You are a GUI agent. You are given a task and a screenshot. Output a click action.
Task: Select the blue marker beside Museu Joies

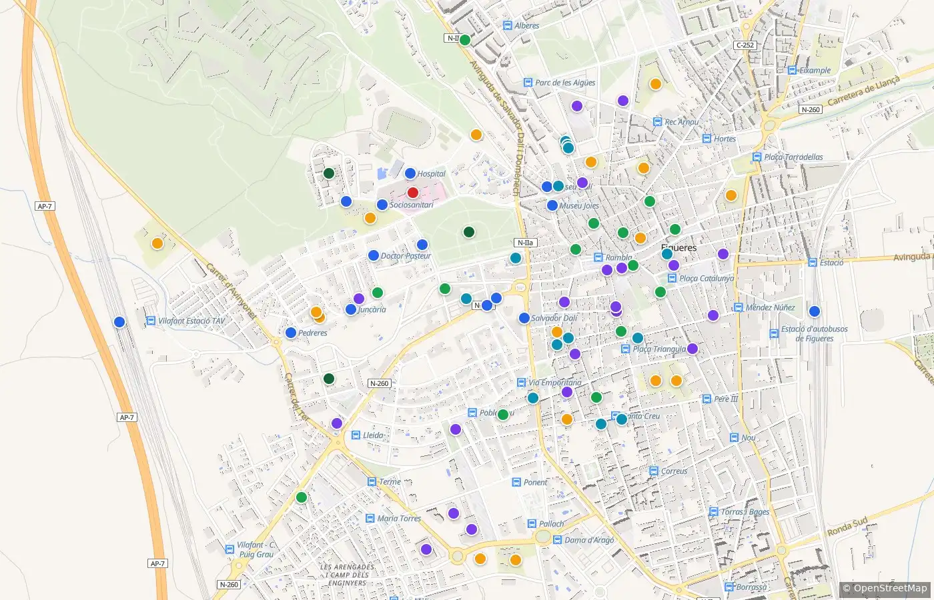point(552,205)
